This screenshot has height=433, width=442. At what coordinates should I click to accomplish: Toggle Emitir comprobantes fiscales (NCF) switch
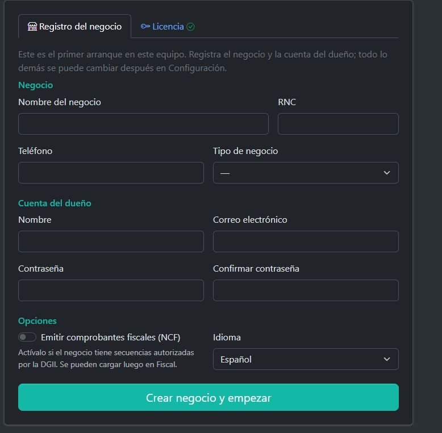point(27,337)
